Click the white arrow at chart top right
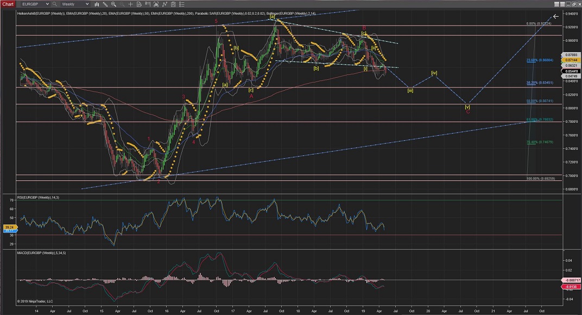This screenshot has width=582, height=315. coord(555,16)
